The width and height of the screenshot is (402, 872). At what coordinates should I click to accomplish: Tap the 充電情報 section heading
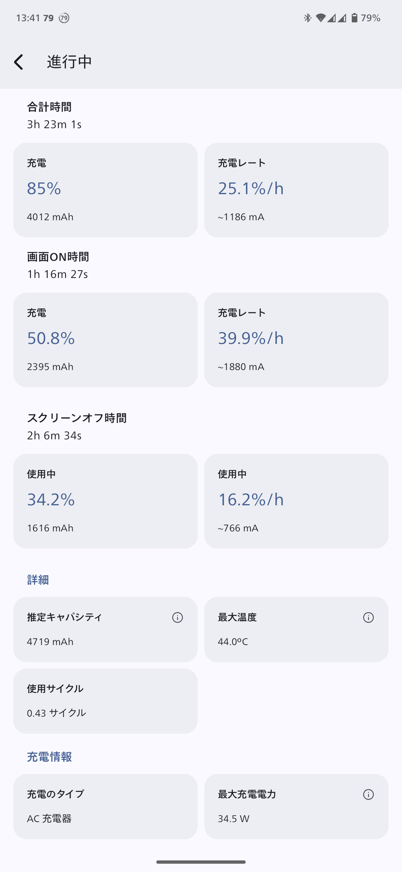50,757
